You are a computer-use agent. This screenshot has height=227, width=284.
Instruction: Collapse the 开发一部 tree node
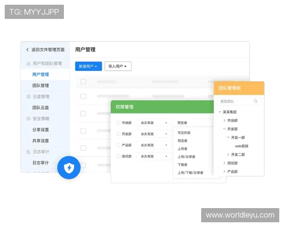point(228,138)
